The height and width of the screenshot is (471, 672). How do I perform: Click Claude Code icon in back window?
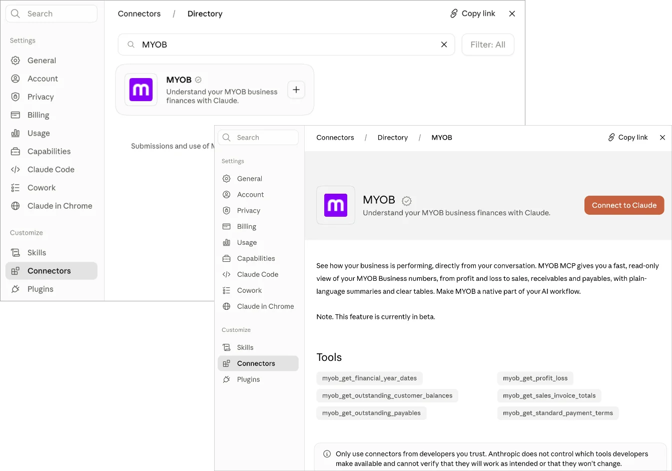point(16,170)
